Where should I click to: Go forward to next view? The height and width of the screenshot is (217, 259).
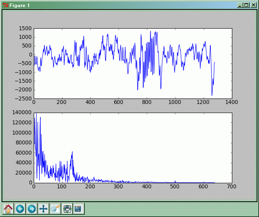coord(32,209)
